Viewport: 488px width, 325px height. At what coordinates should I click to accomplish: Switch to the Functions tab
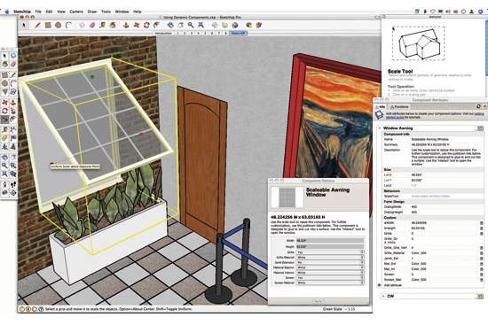pyautogui.click(x=399, y=106)
